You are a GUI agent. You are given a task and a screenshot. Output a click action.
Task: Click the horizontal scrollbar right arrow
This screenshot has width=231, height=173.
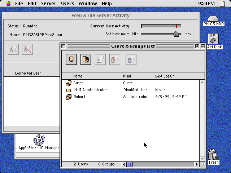(197, 164)
